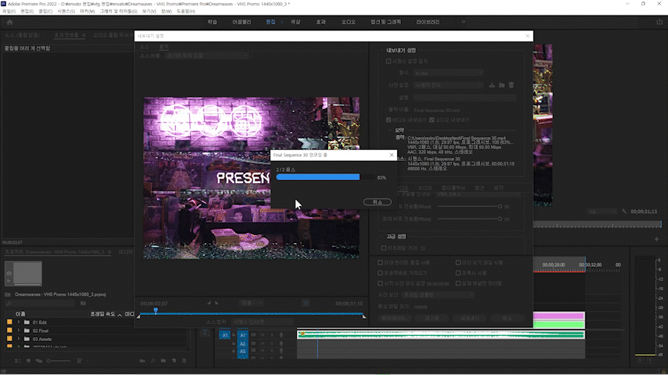Collapse the 요약 summary section

tap(390, 130)
